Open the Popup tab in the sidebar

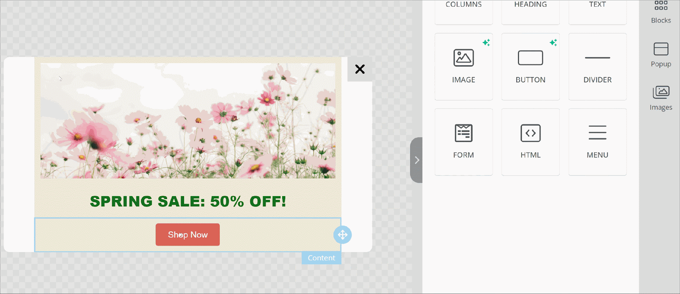(x=661, y=55)
